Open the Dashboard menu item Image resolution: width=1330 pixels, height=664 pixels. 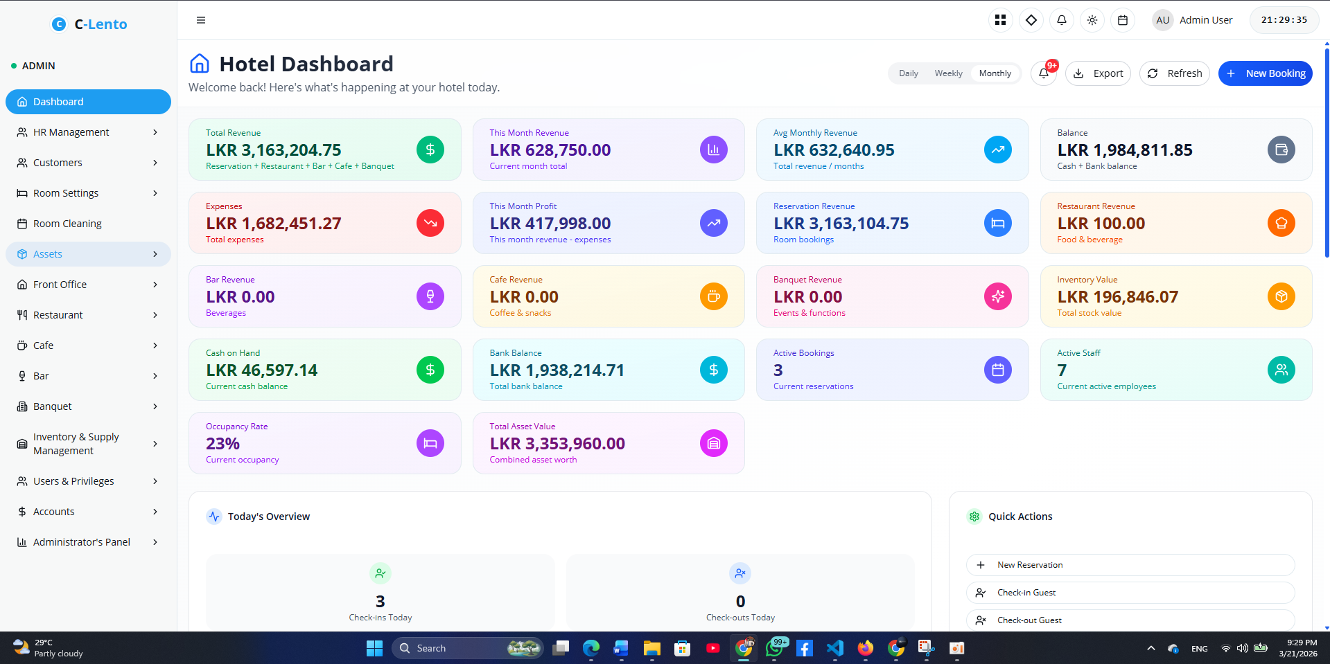tap(88, 101)
